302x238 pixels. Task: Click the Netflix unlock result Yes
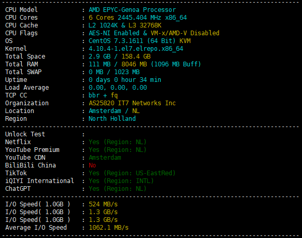click(94, 142)
